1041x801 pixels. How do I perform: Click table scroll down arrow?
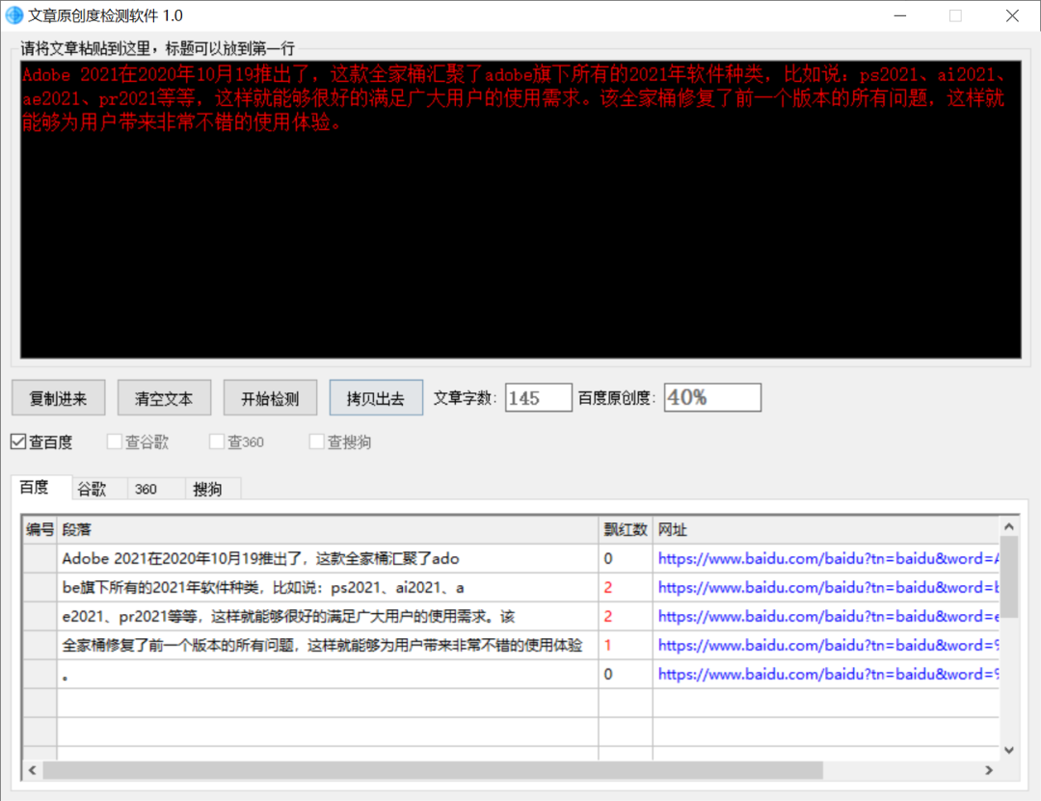click(1008, 751)
